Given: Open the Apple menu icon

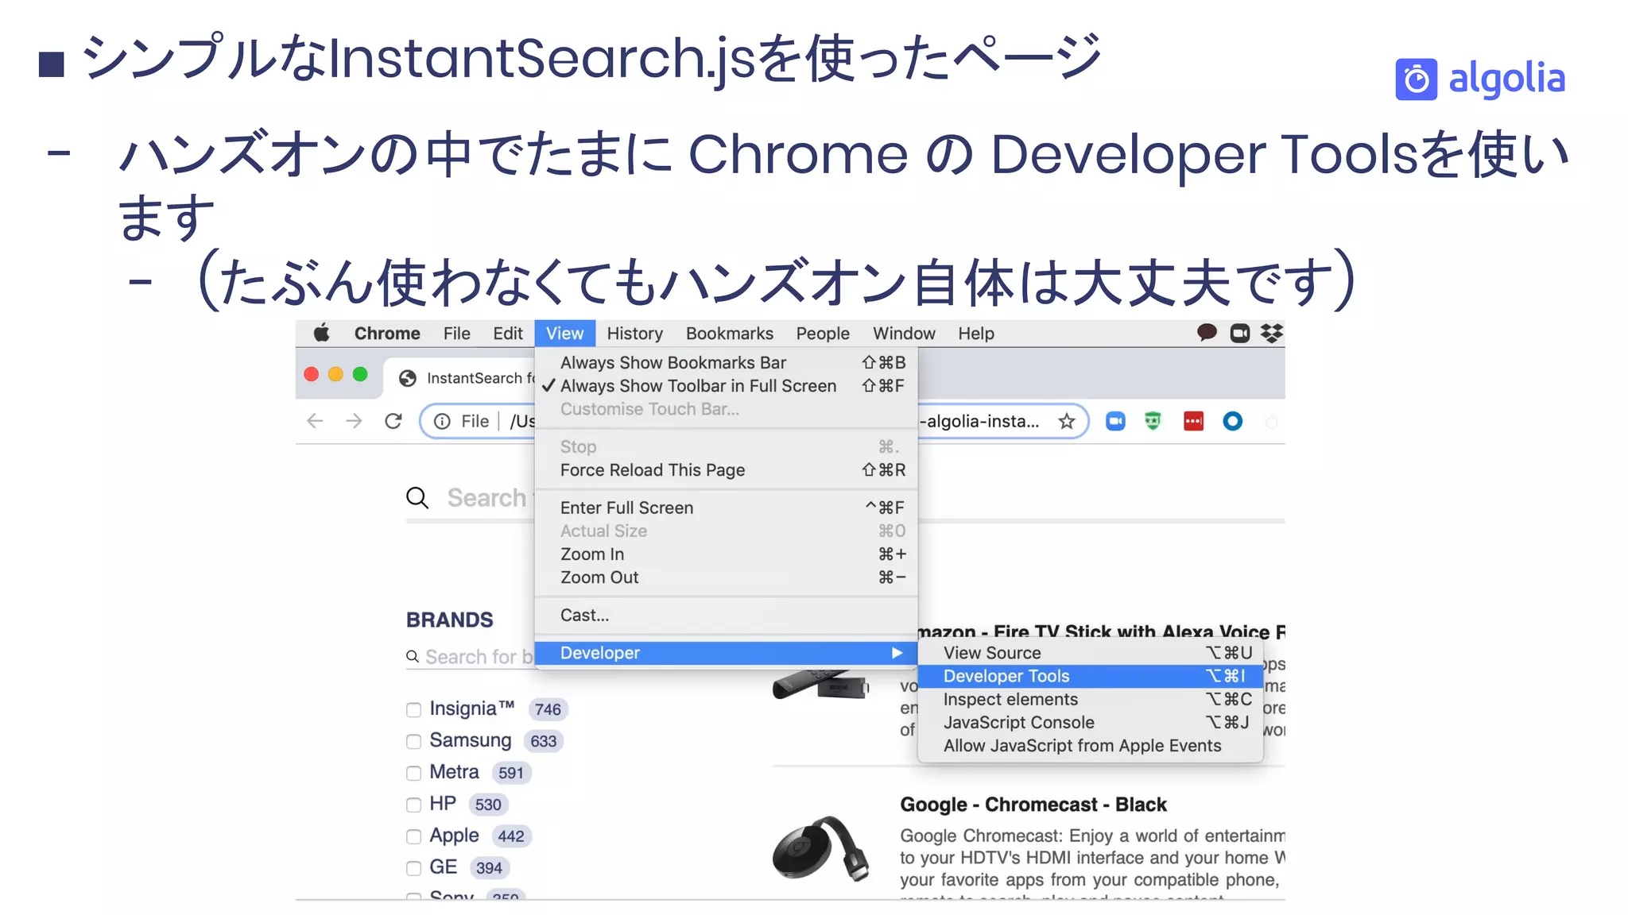Looking at the screenshot, I should tap(322, 333).
